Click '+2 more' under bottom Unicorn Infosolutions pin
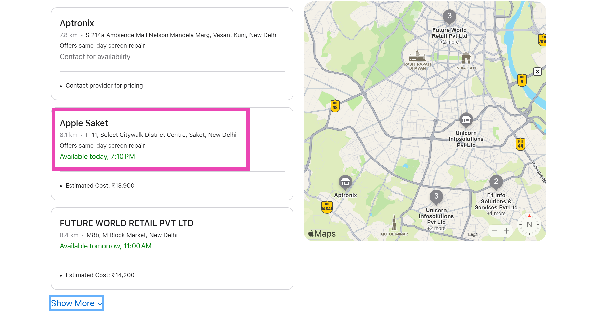 436,228
